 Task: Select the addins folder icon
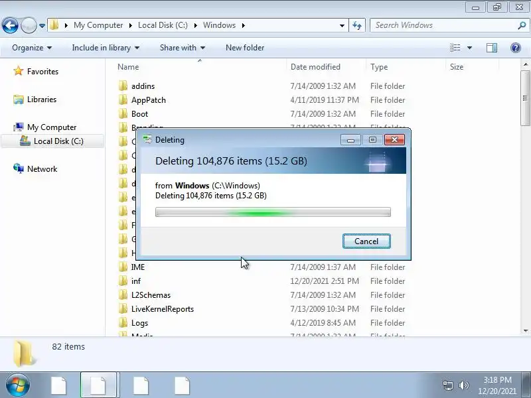coord(123,86)
